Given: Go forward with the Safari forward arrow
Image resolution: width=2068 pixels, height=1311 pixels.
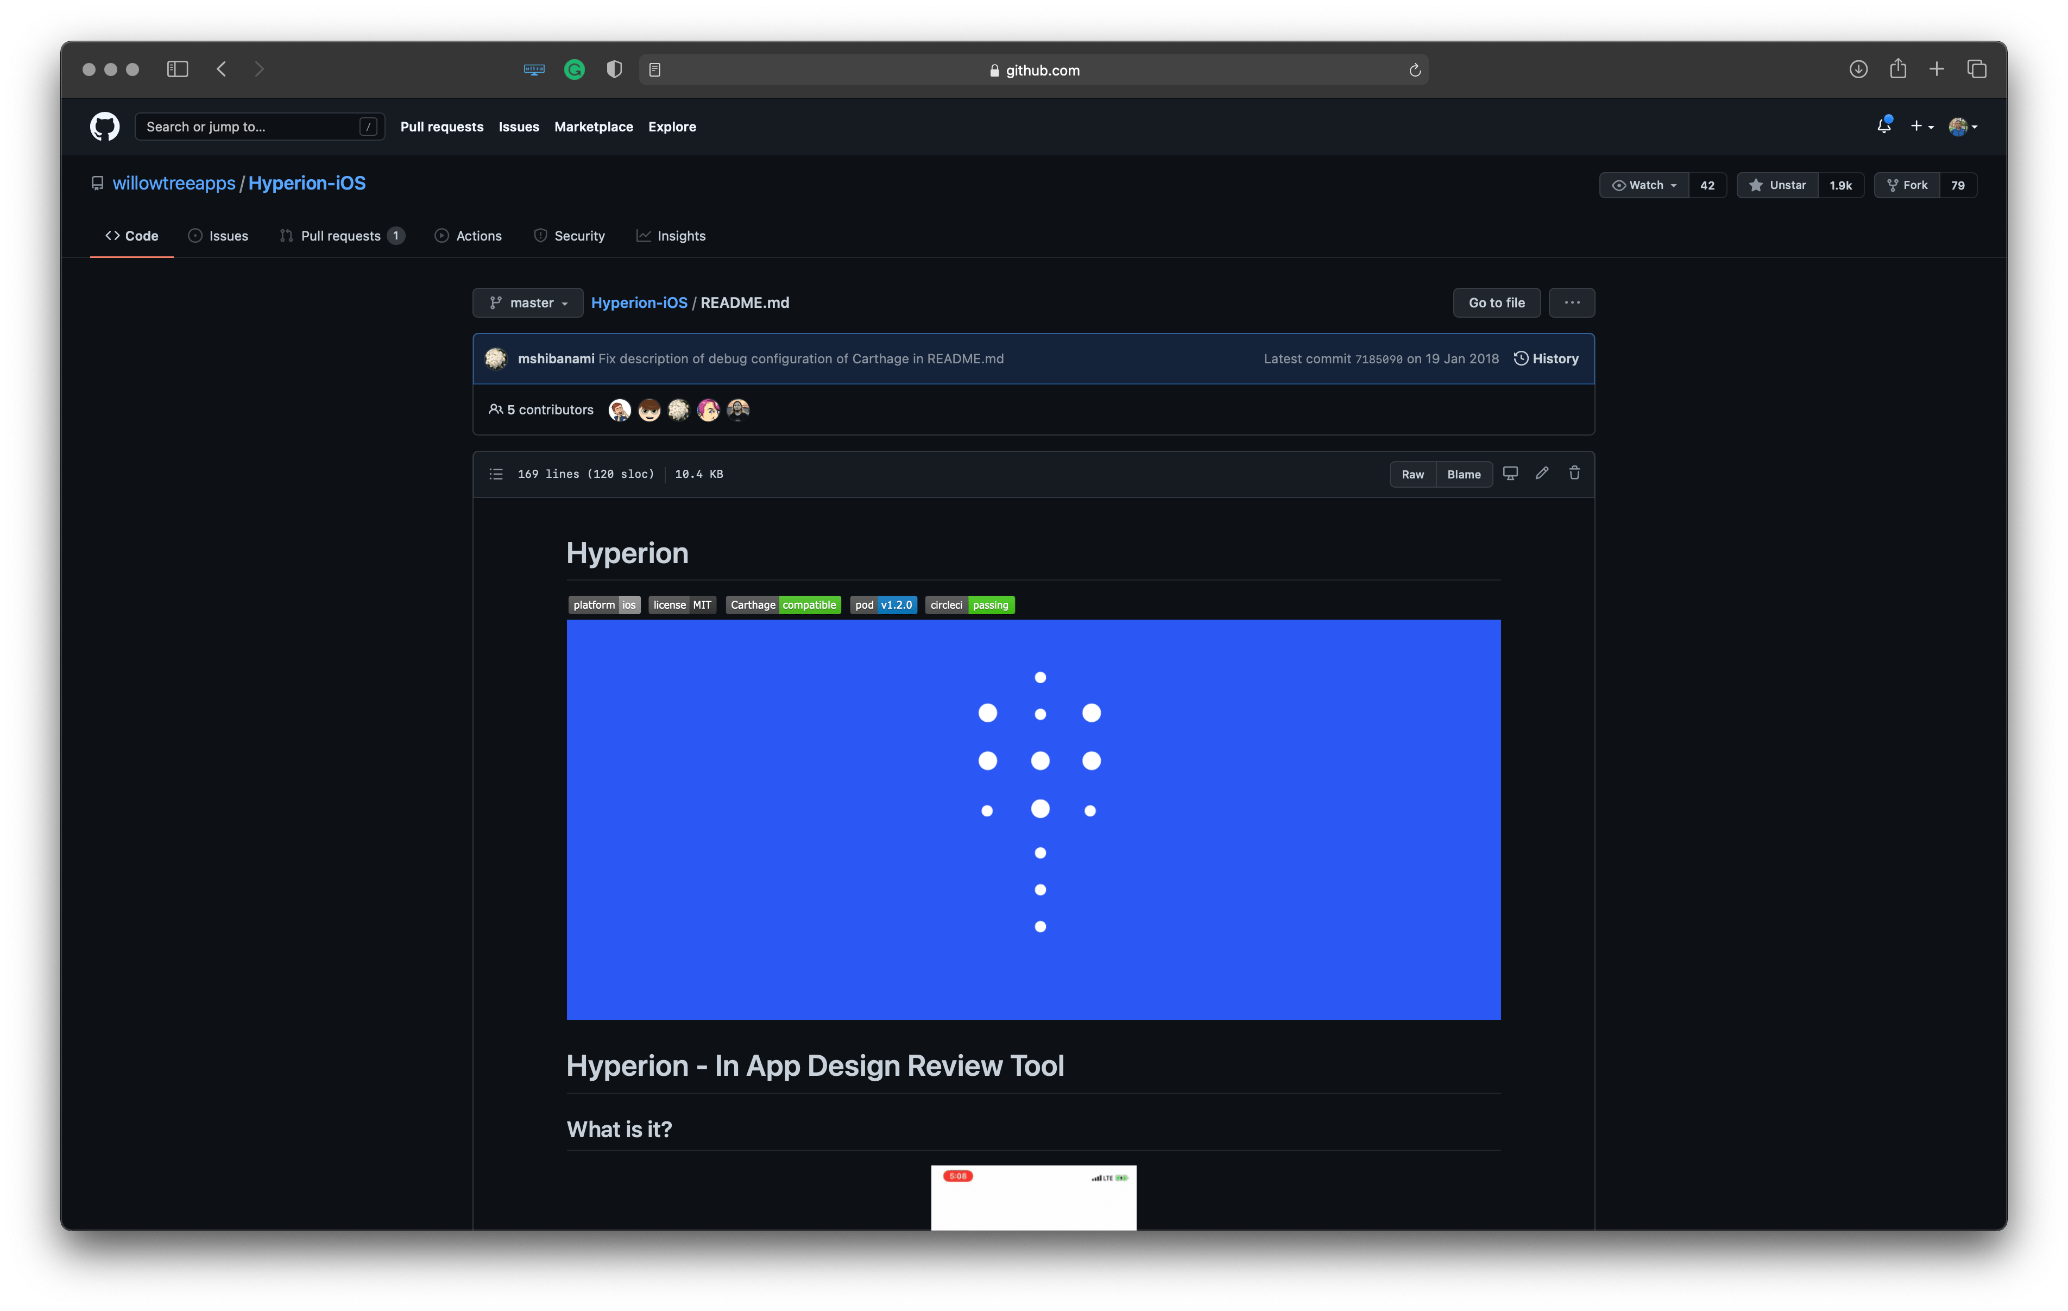Looking at the screenshot, I should pyautogui.click(x=260, y=69).
